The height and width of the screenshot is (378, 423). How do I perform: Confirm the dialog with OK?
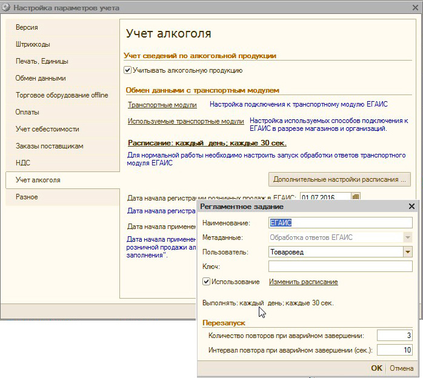coord(376,368)
